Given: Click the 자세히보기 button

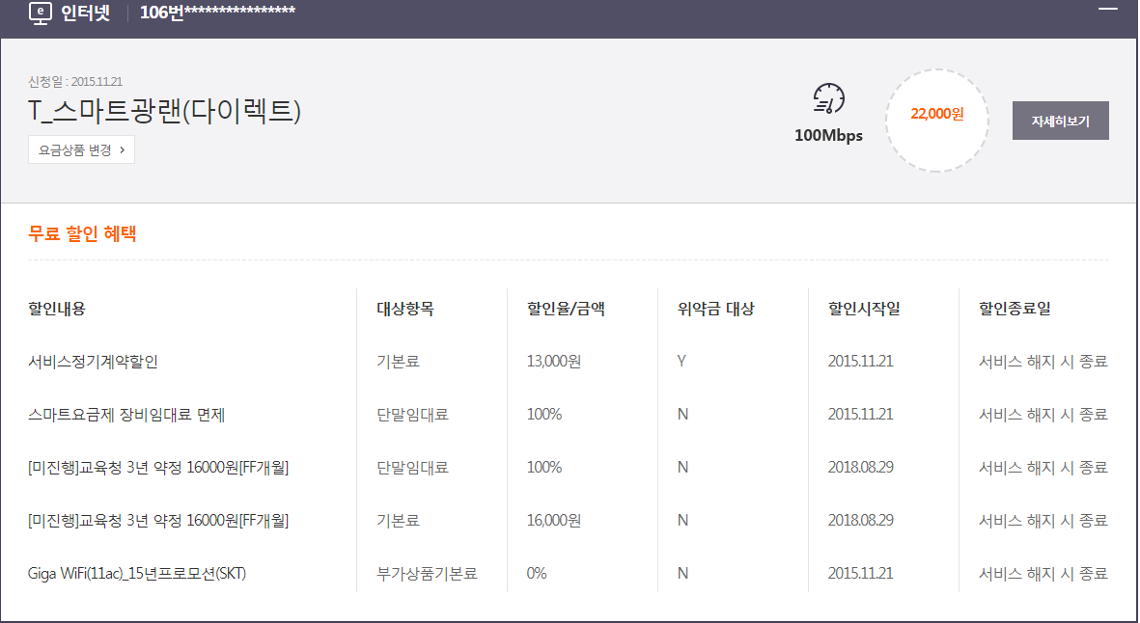Looking at the screenshot, I should (1060, 122).
